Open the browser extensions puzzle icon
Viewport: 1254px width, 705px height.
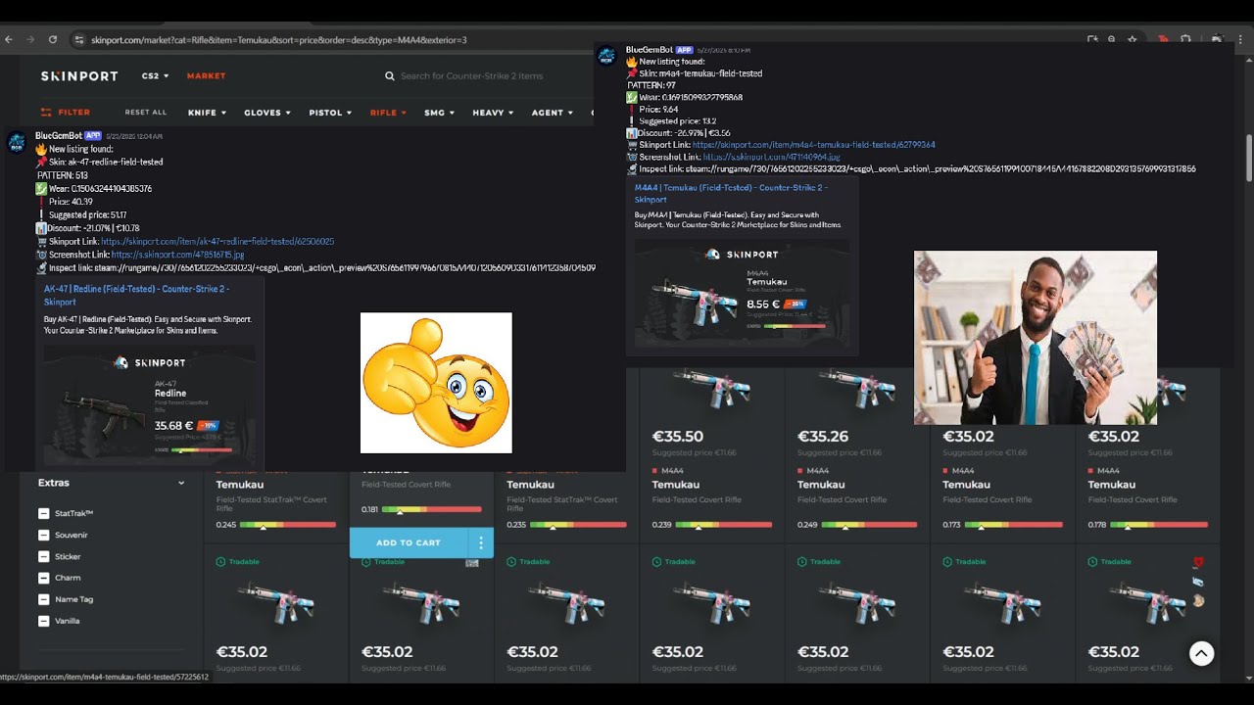tap(1185, 39)
